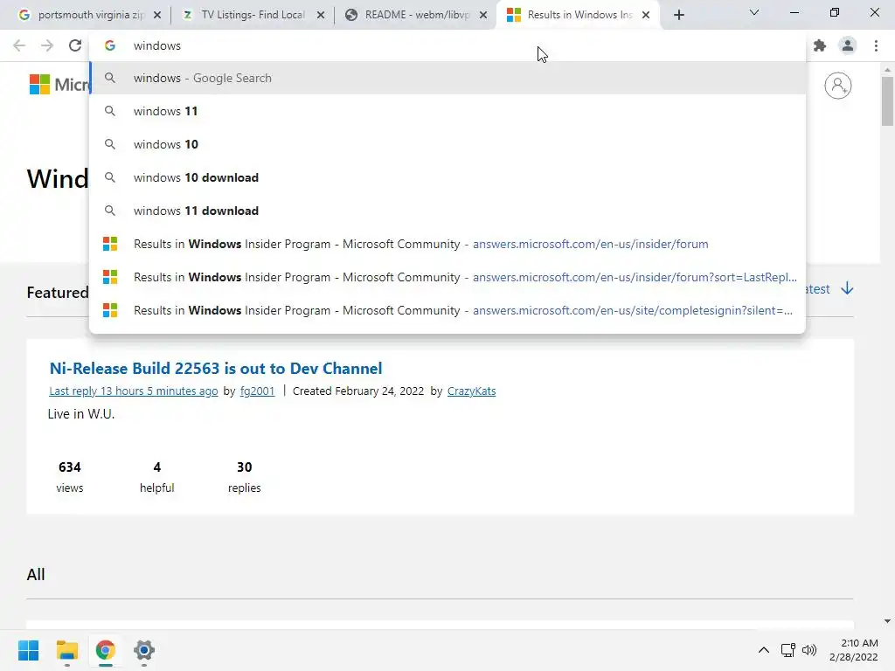This screenshot has width=895, height=671.
Task: Choose the 'windows 11' suggestion
Action: pyautogui.click(x=447, y=111)
